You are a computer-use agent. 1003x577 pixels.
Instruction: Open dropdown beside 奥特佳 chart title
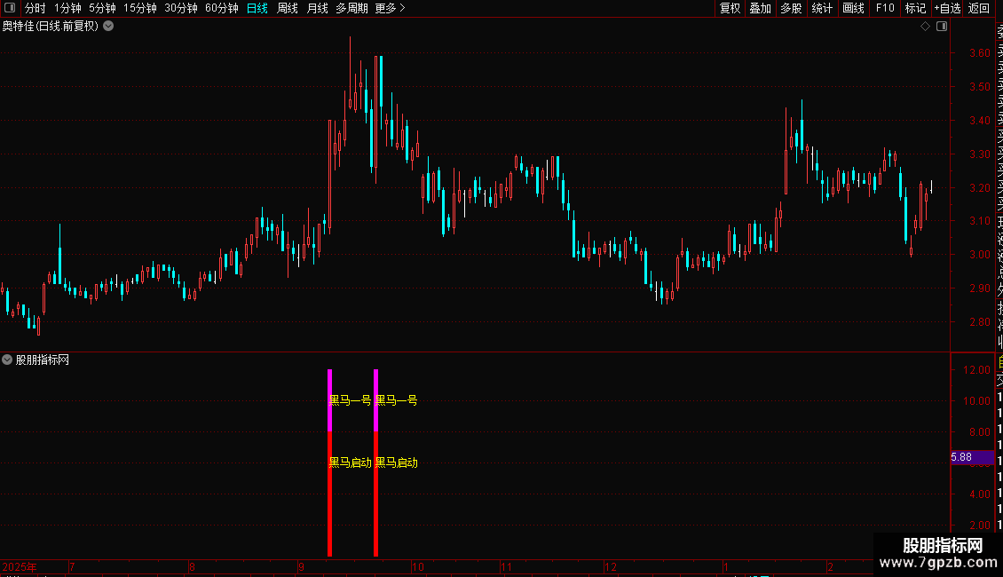point(109,27)
